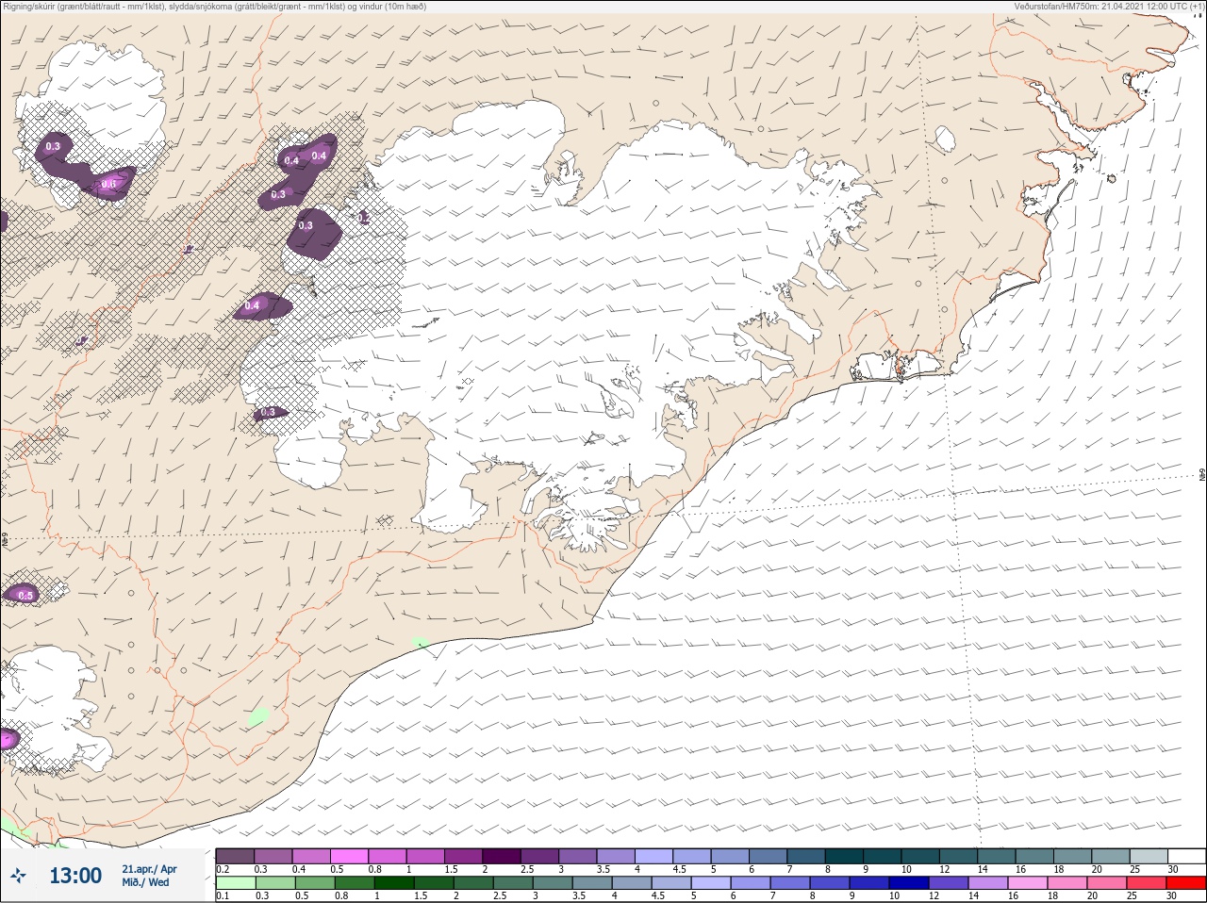Pick the pink lower-row swatch marked 16
Viewport: 1207px width, 903px height.
click(1028, 883)
